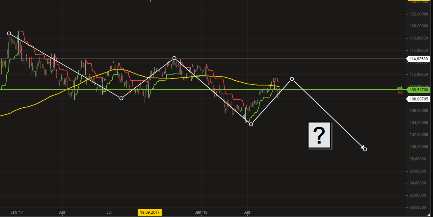Click the red bid label

coord(400,92)
